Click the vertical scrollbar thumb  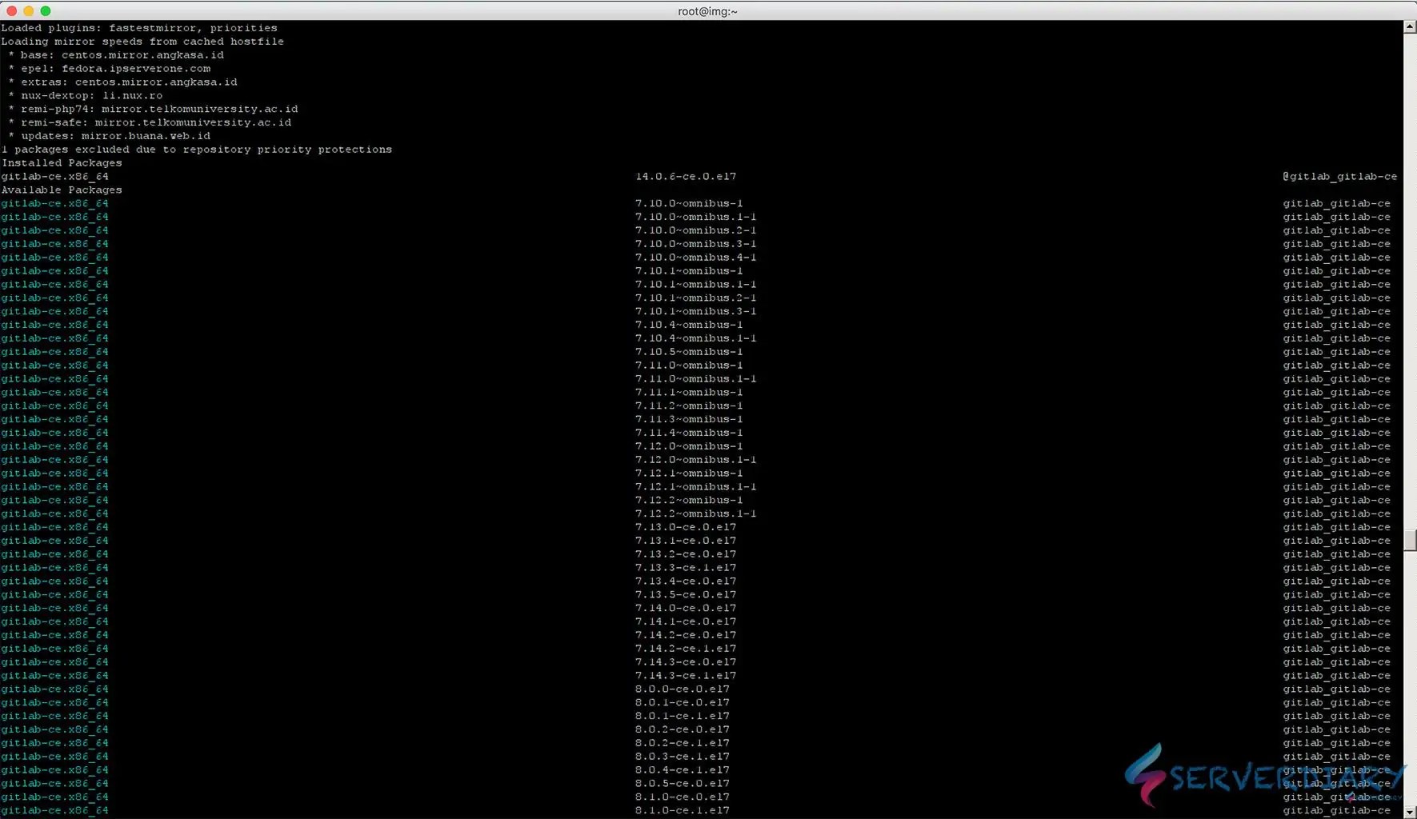point(1410,540)
